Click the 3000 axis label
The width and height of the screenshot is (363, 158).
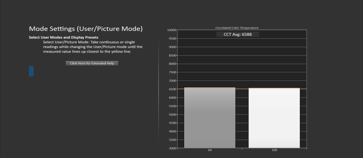pos(172,148)
